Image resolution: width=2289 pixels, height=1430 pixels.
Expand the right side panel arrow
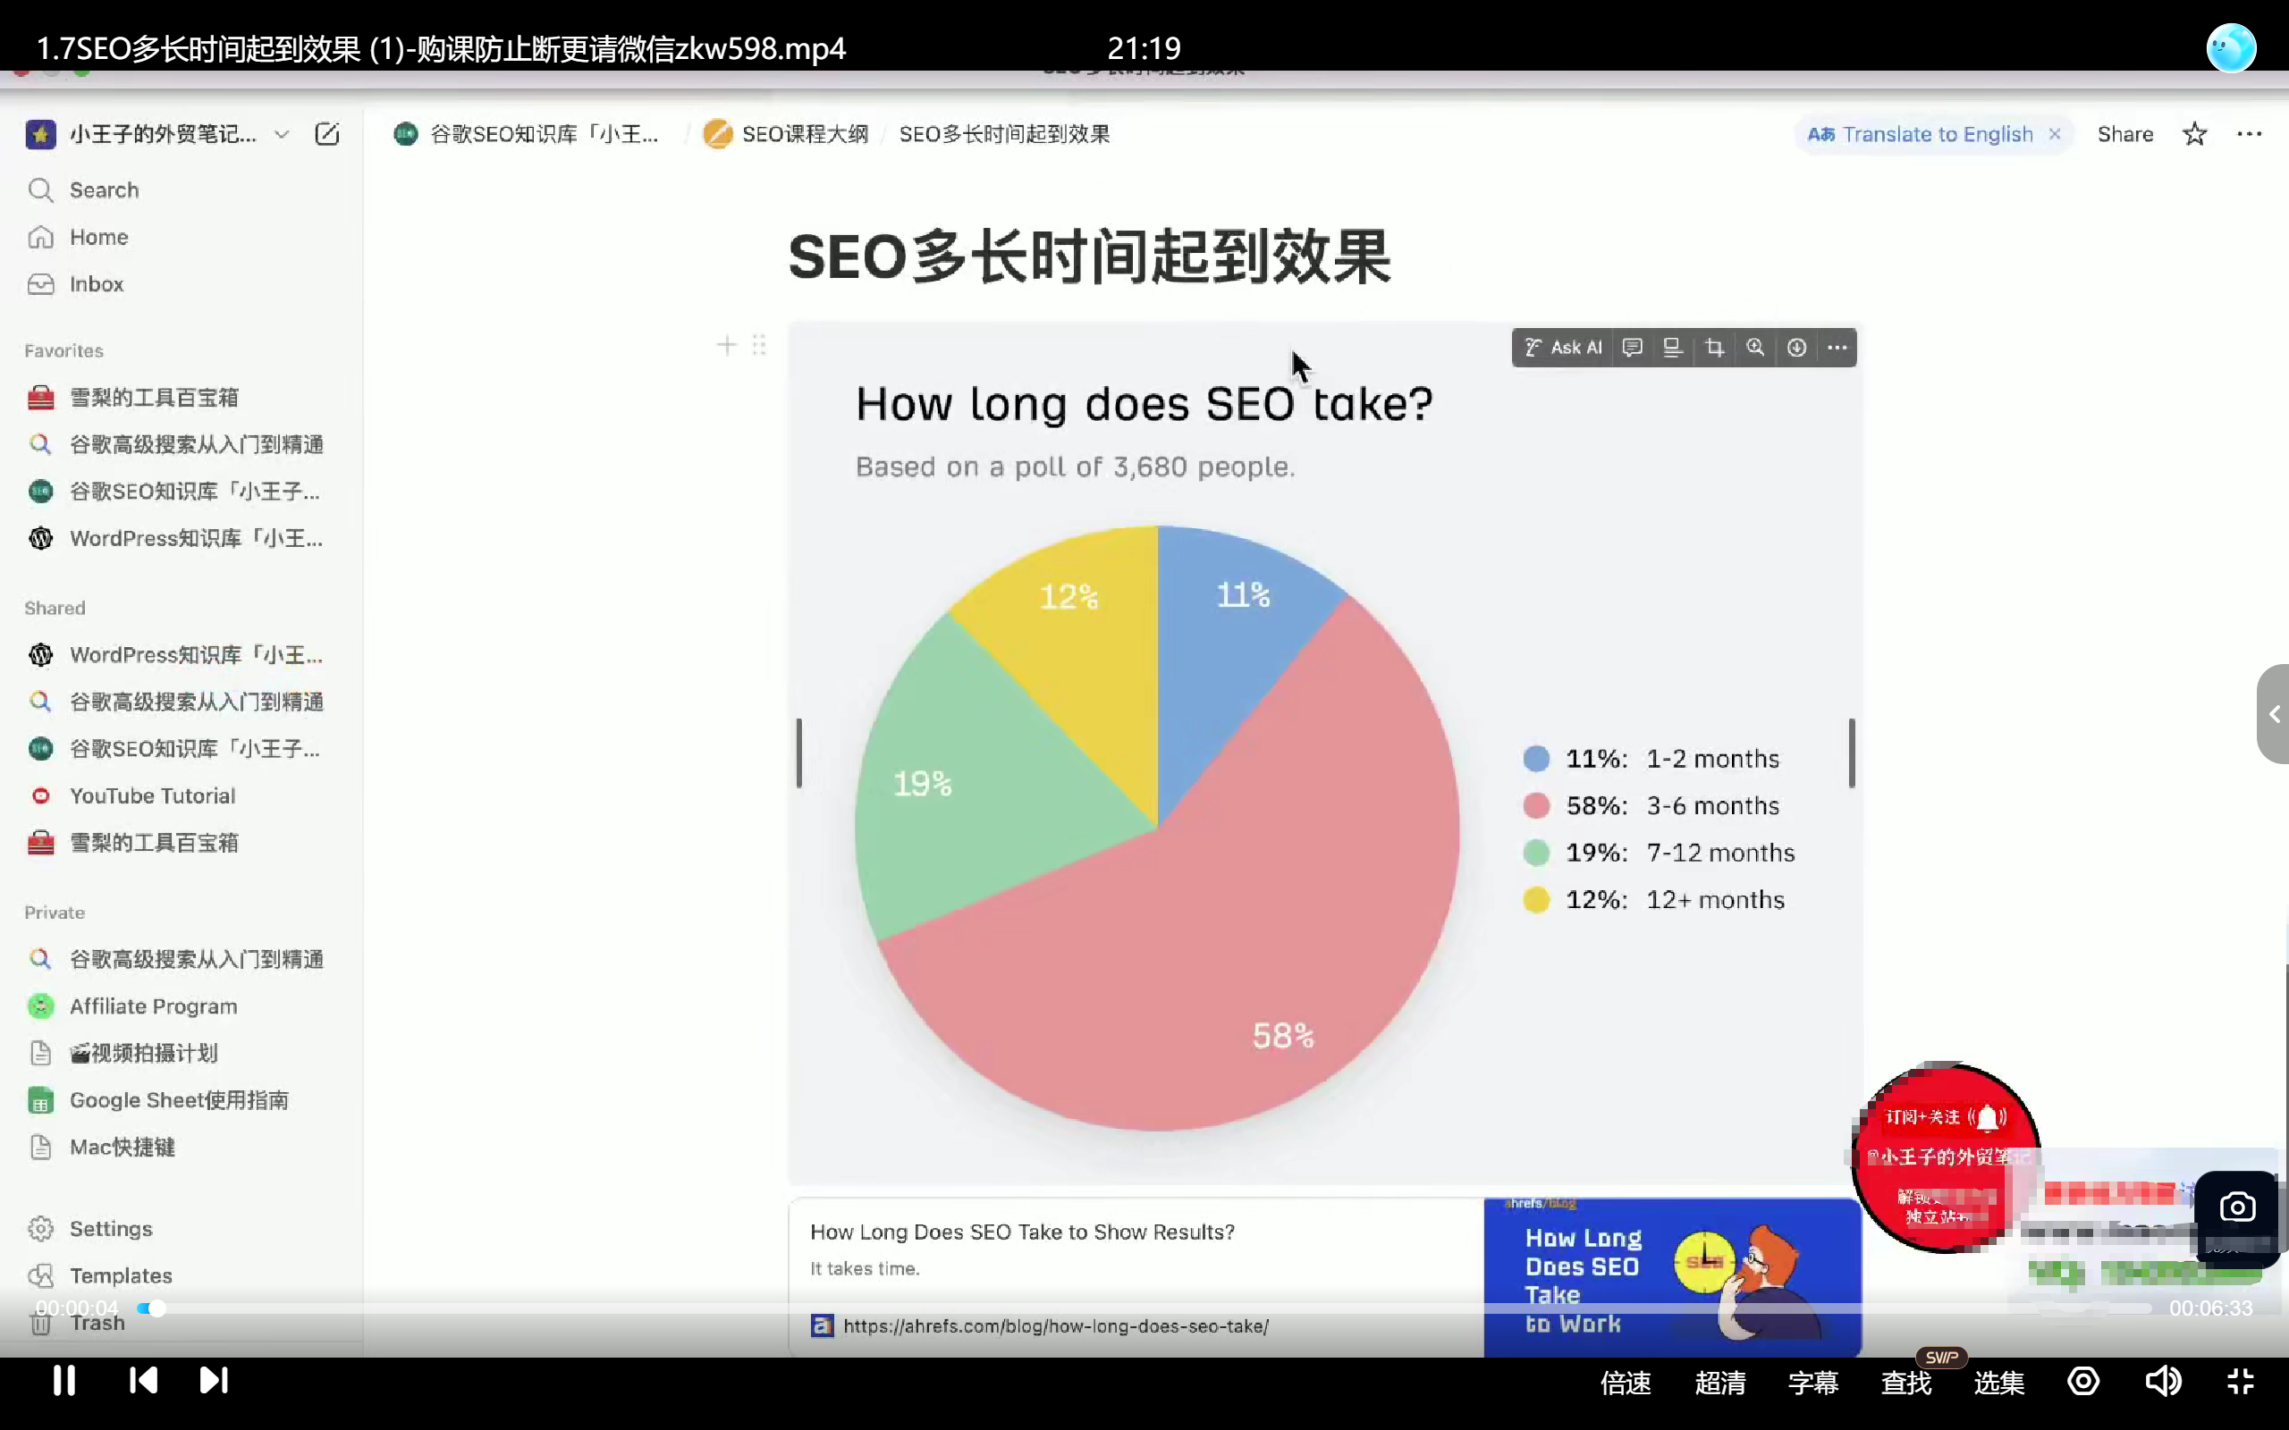tap(2275, 714)
